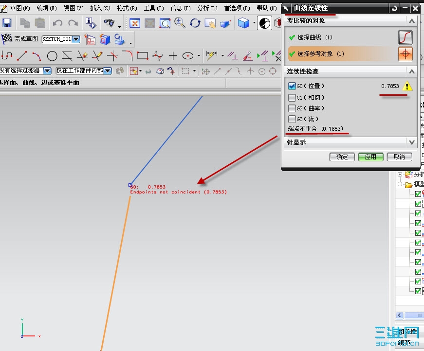Expand the 针显示 section
The width and height of the screenshot is (424, 351).
[411, 142]
